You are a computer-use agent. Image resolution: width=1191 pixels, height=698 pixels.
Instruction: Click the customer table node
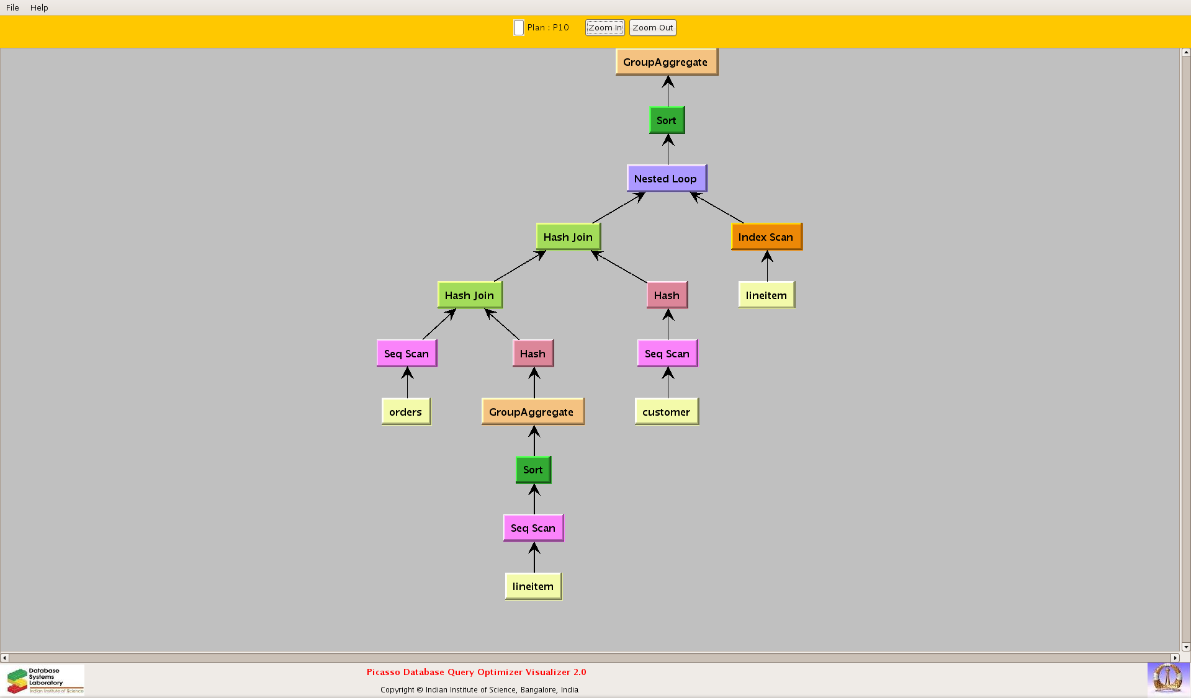[666, 412]
